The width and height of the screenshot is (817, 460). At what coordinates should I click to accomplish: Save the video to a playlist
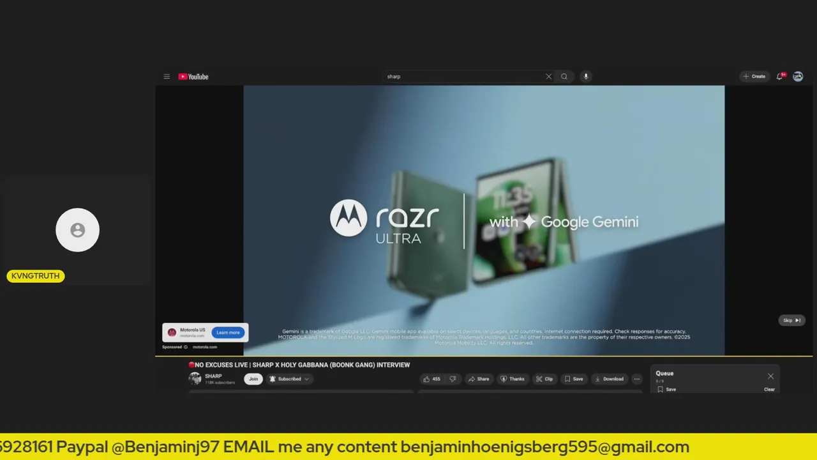[574, 379]
